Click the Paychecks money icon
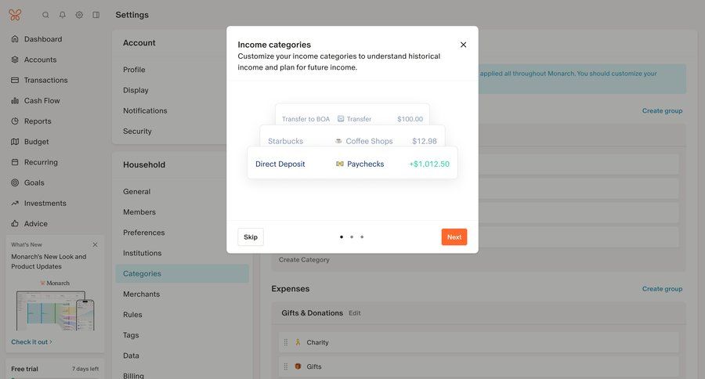 (340, 164)
